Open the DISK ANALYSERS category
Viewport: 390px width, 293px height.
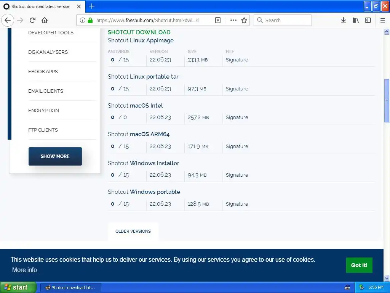tap(48, 52)
